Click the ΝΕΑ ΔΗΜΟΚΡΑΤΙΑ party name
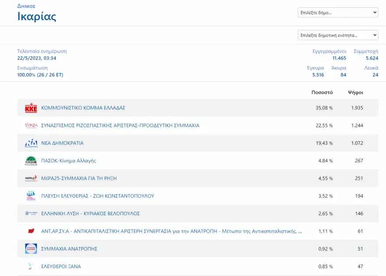The width and height of the screenshot is (386, 276). [62, 143]
